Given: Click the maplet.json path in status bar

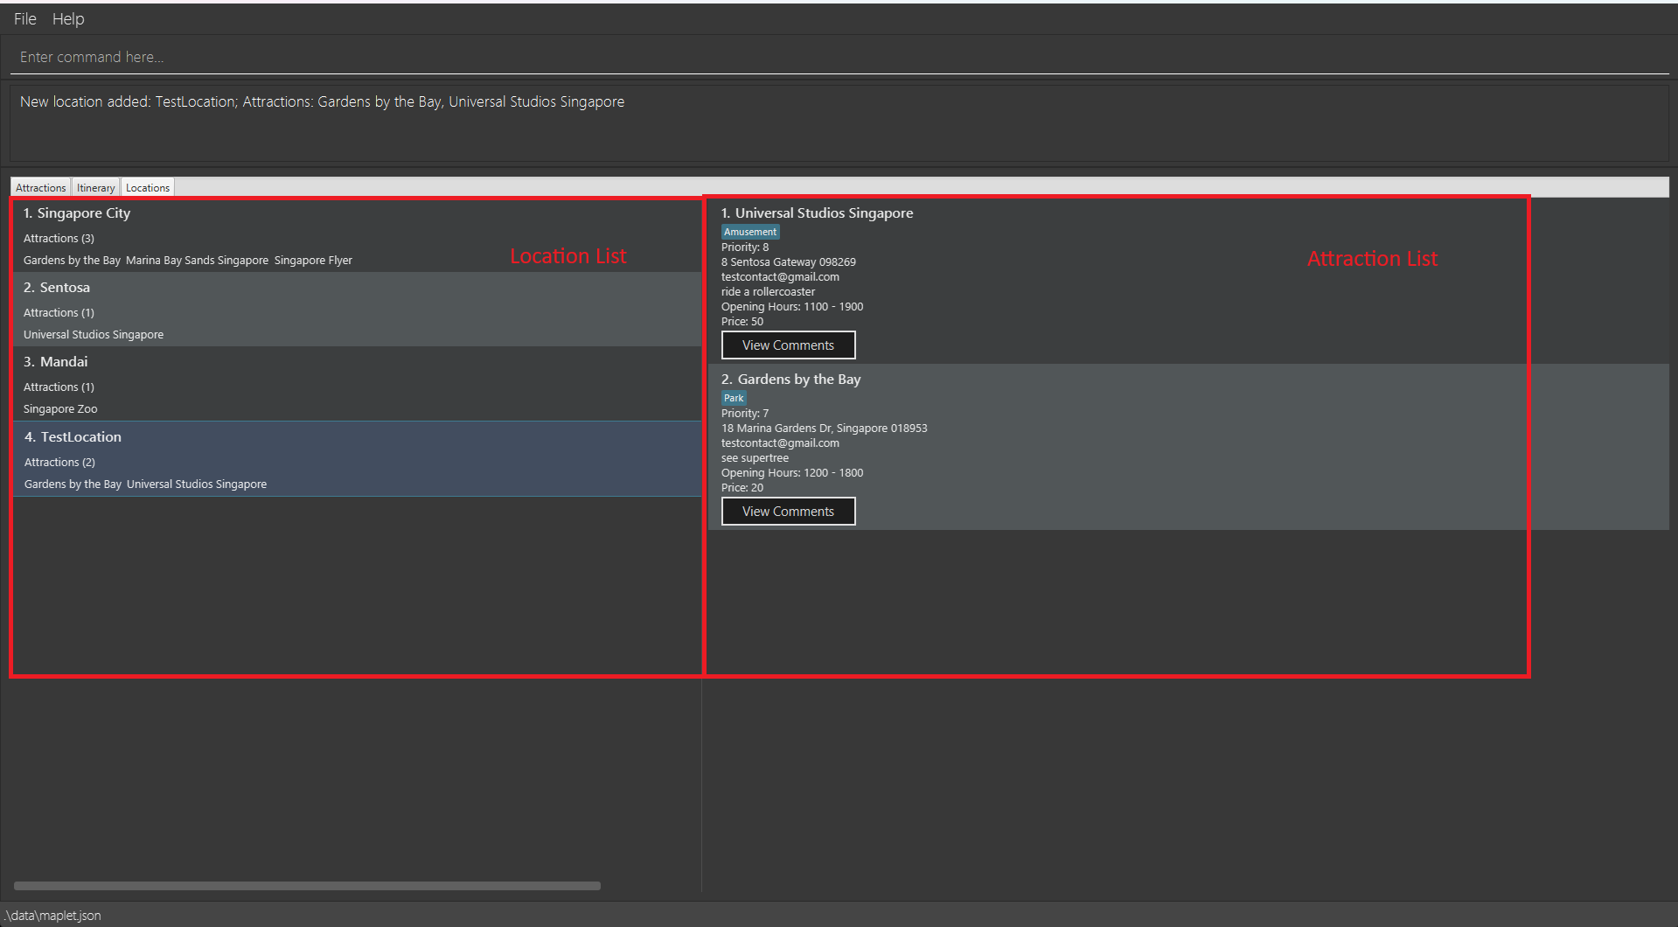Looking at the screenshot, I should tap(53, 916).
